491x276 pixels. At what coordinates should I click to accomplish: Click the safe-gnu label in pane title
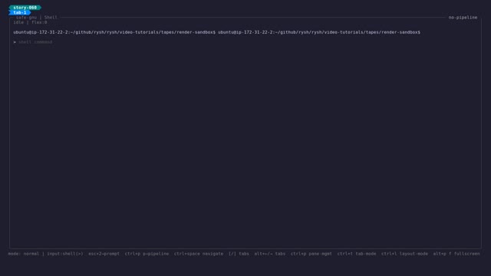tap(26, 18)
